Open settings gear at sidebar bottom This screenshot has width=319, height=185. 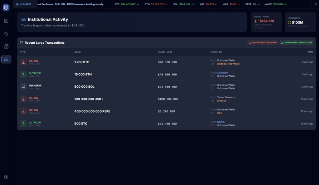click(6, 177)
